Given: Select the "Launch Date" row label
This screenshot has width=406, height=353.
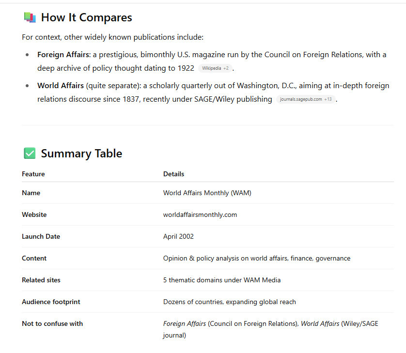Looking at the screenshot, I should click(41, 236).
